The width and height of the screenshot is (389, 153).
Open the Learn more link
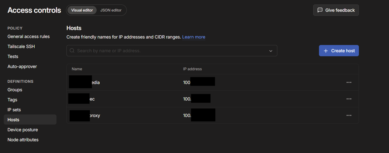[194, 37]
